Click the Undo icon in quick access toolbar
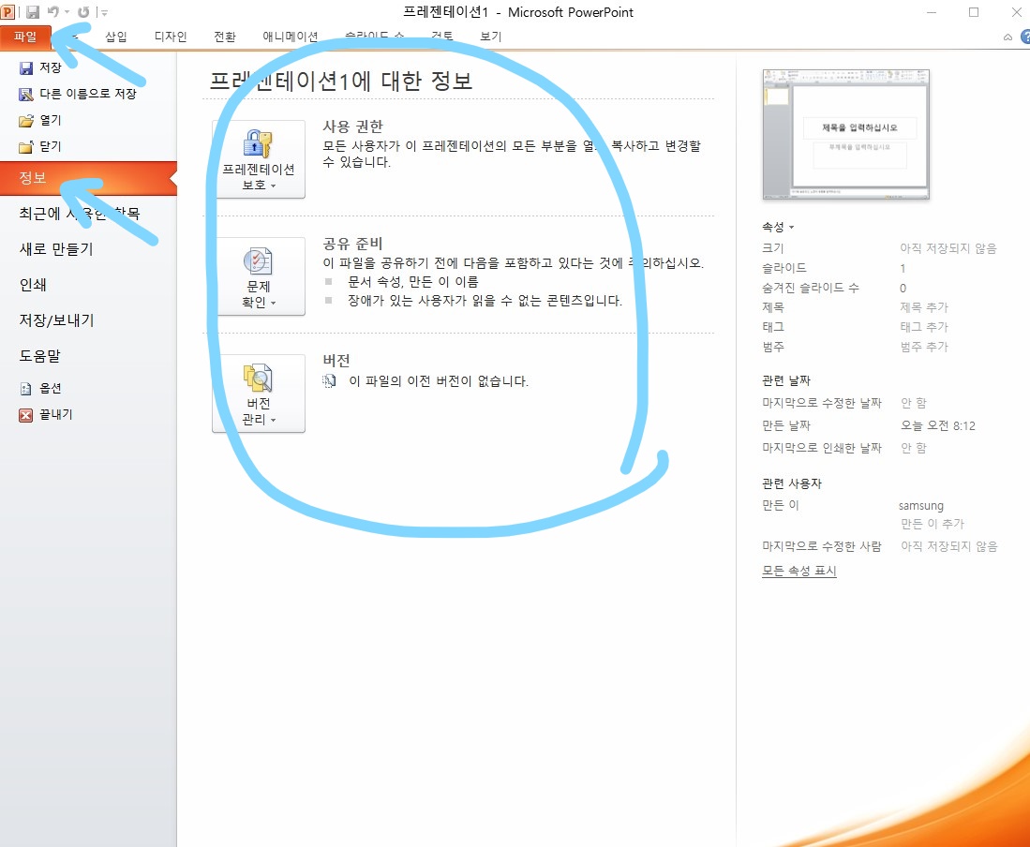The height and width of the screenshot is (847, 1030). pos(53,12)
